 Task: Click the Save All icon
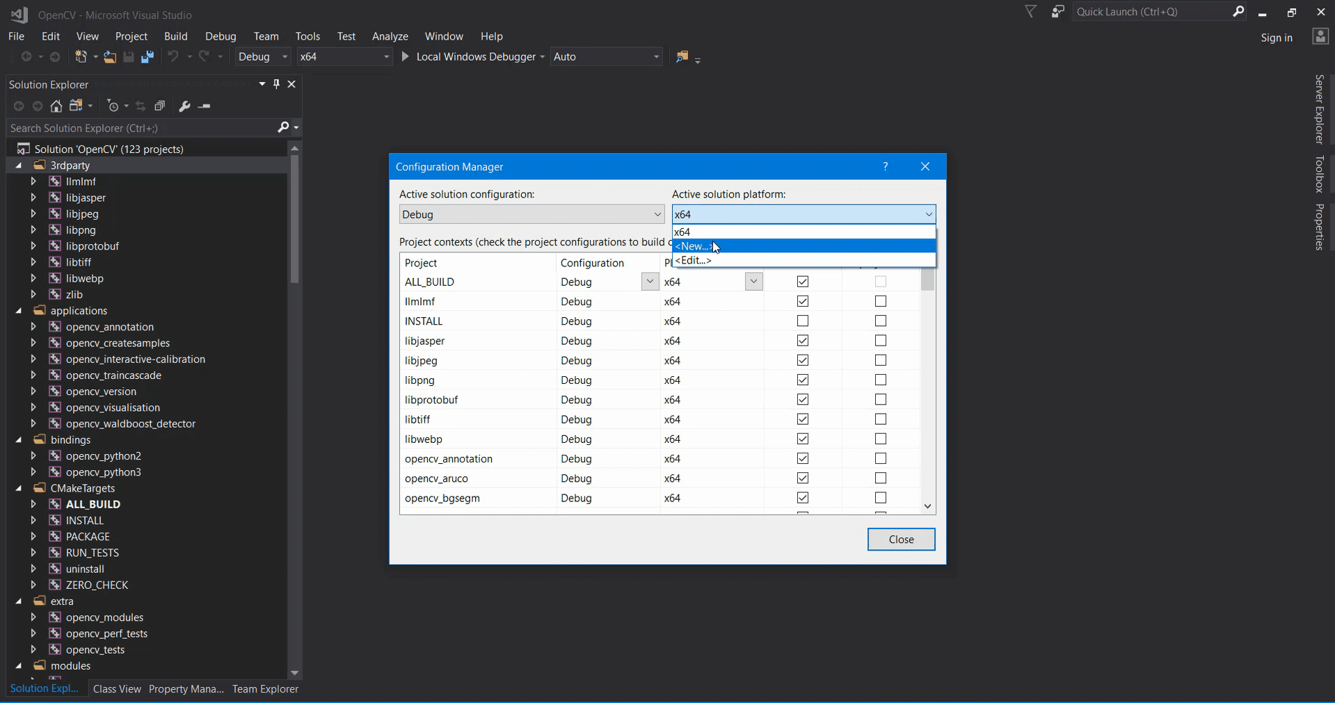(x=147, y=57)
